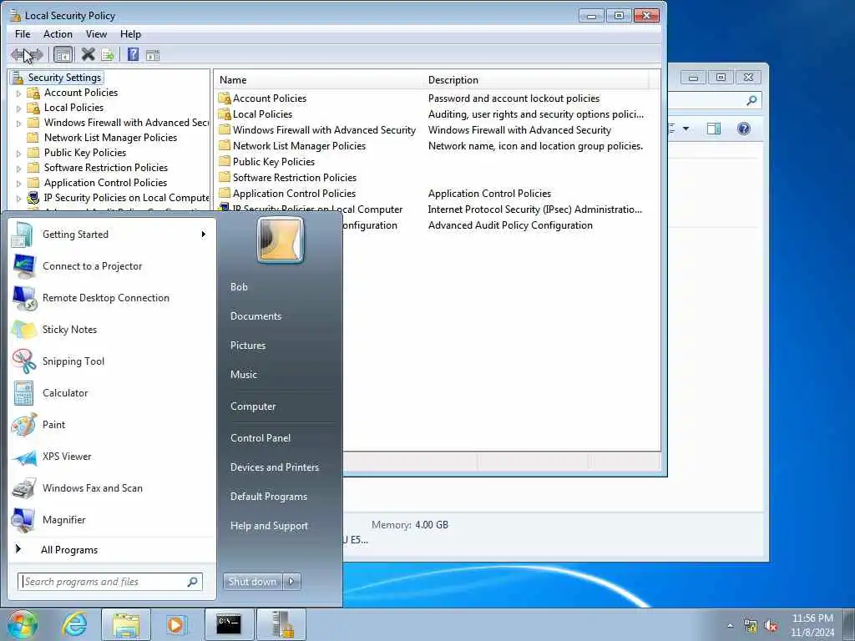This screenshot has height=641, width=855.
Task: Open Computer from Start menu
Action: coord(253,406)
